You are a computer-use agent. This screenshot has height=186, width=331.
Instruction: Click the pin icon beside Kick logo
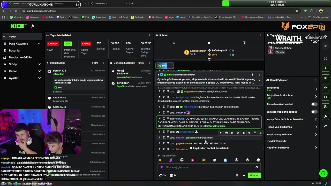pos(33,26)
